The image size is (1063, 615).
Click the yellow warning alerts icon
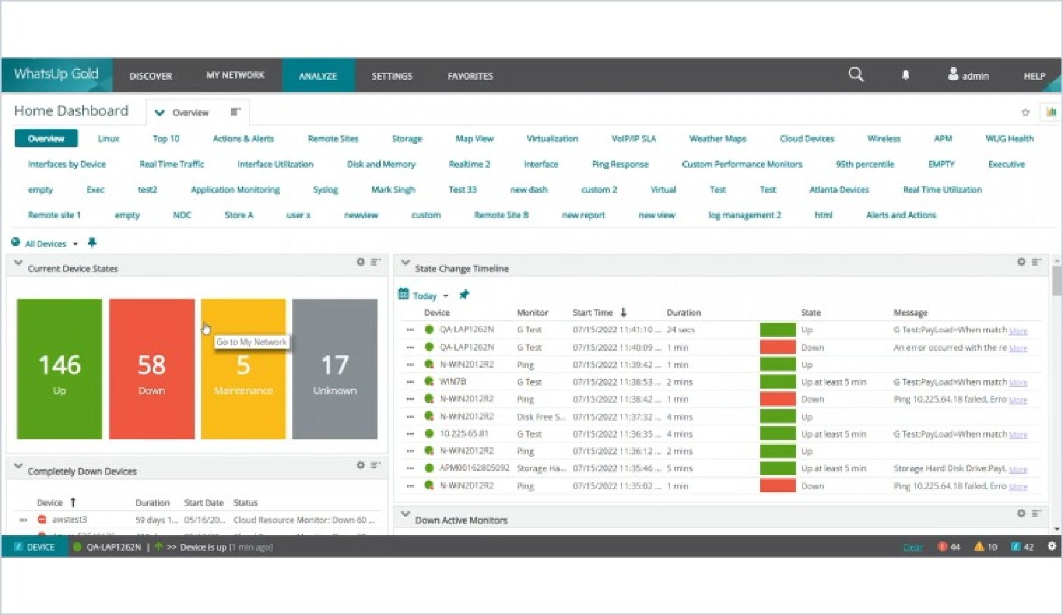979,546
